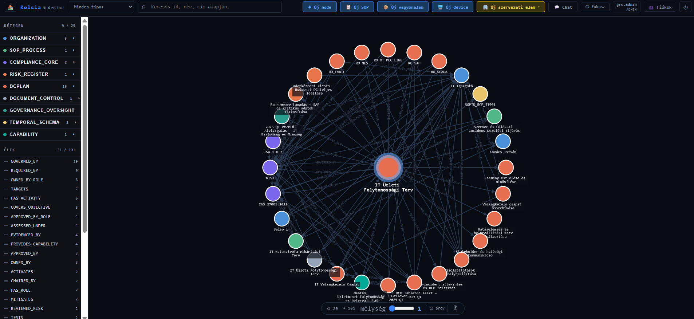This screenshot has width=694, height=319.
Task: Click the Új vagyonelem button
Action: [403, 7]
